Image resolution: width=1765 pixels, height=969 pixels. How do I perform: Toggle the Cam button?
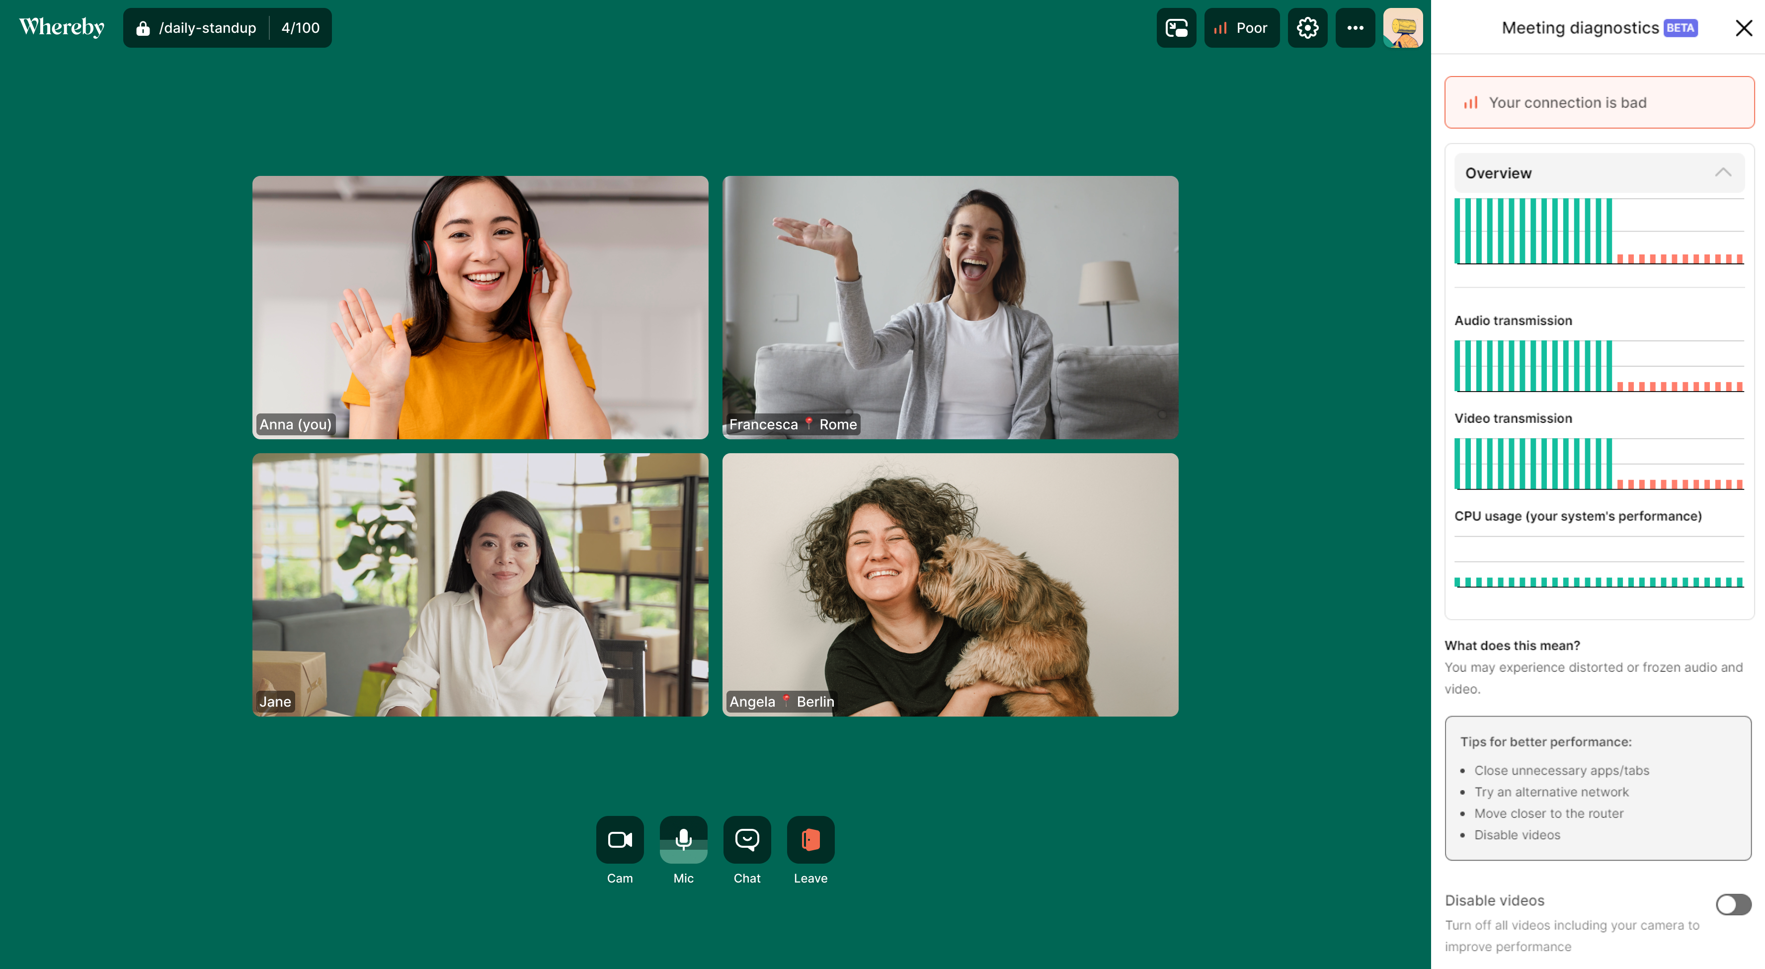(x=620, y=839)
